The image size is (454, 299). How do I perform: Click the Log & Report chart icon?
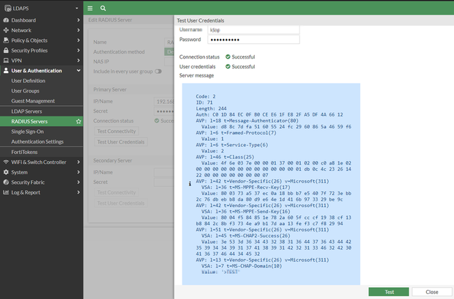click(6, 192)
